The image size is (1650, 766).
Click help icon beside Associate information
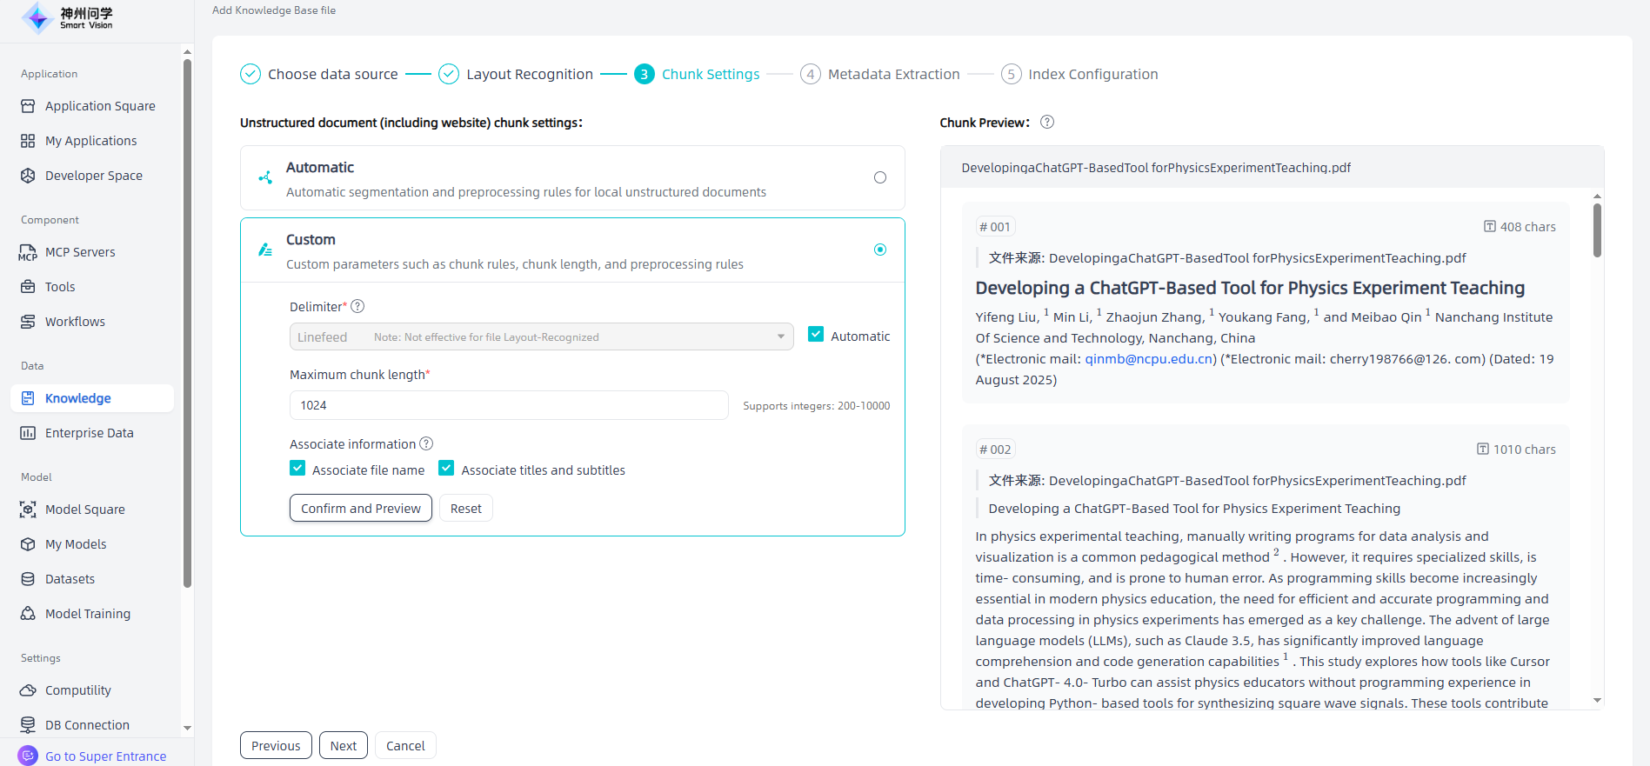426,444
